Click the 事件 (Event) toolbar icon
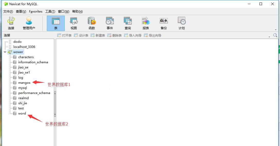Viewport: 280px width, 146px height. point(110,23)
